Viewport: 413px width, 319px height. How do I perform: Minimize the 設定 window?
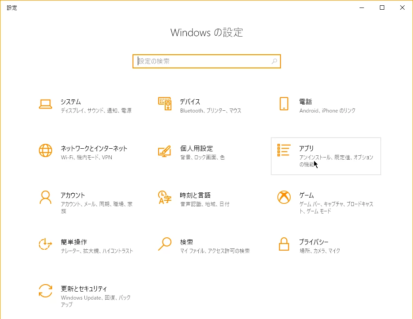[362, 8]
